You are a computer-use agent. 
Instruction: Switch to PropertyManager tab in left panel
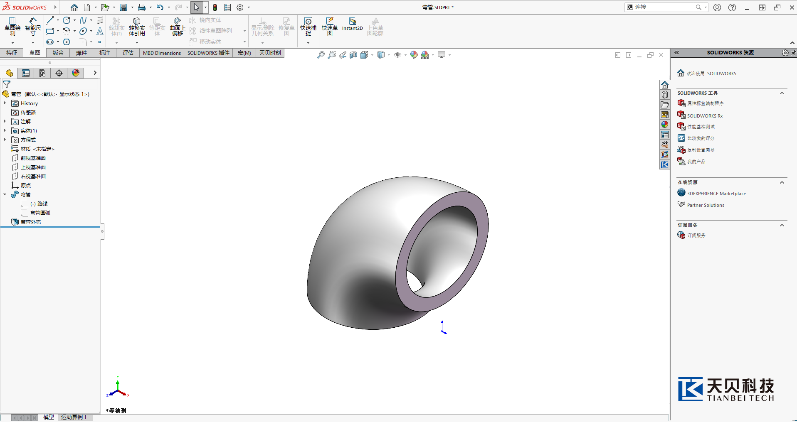26,73
